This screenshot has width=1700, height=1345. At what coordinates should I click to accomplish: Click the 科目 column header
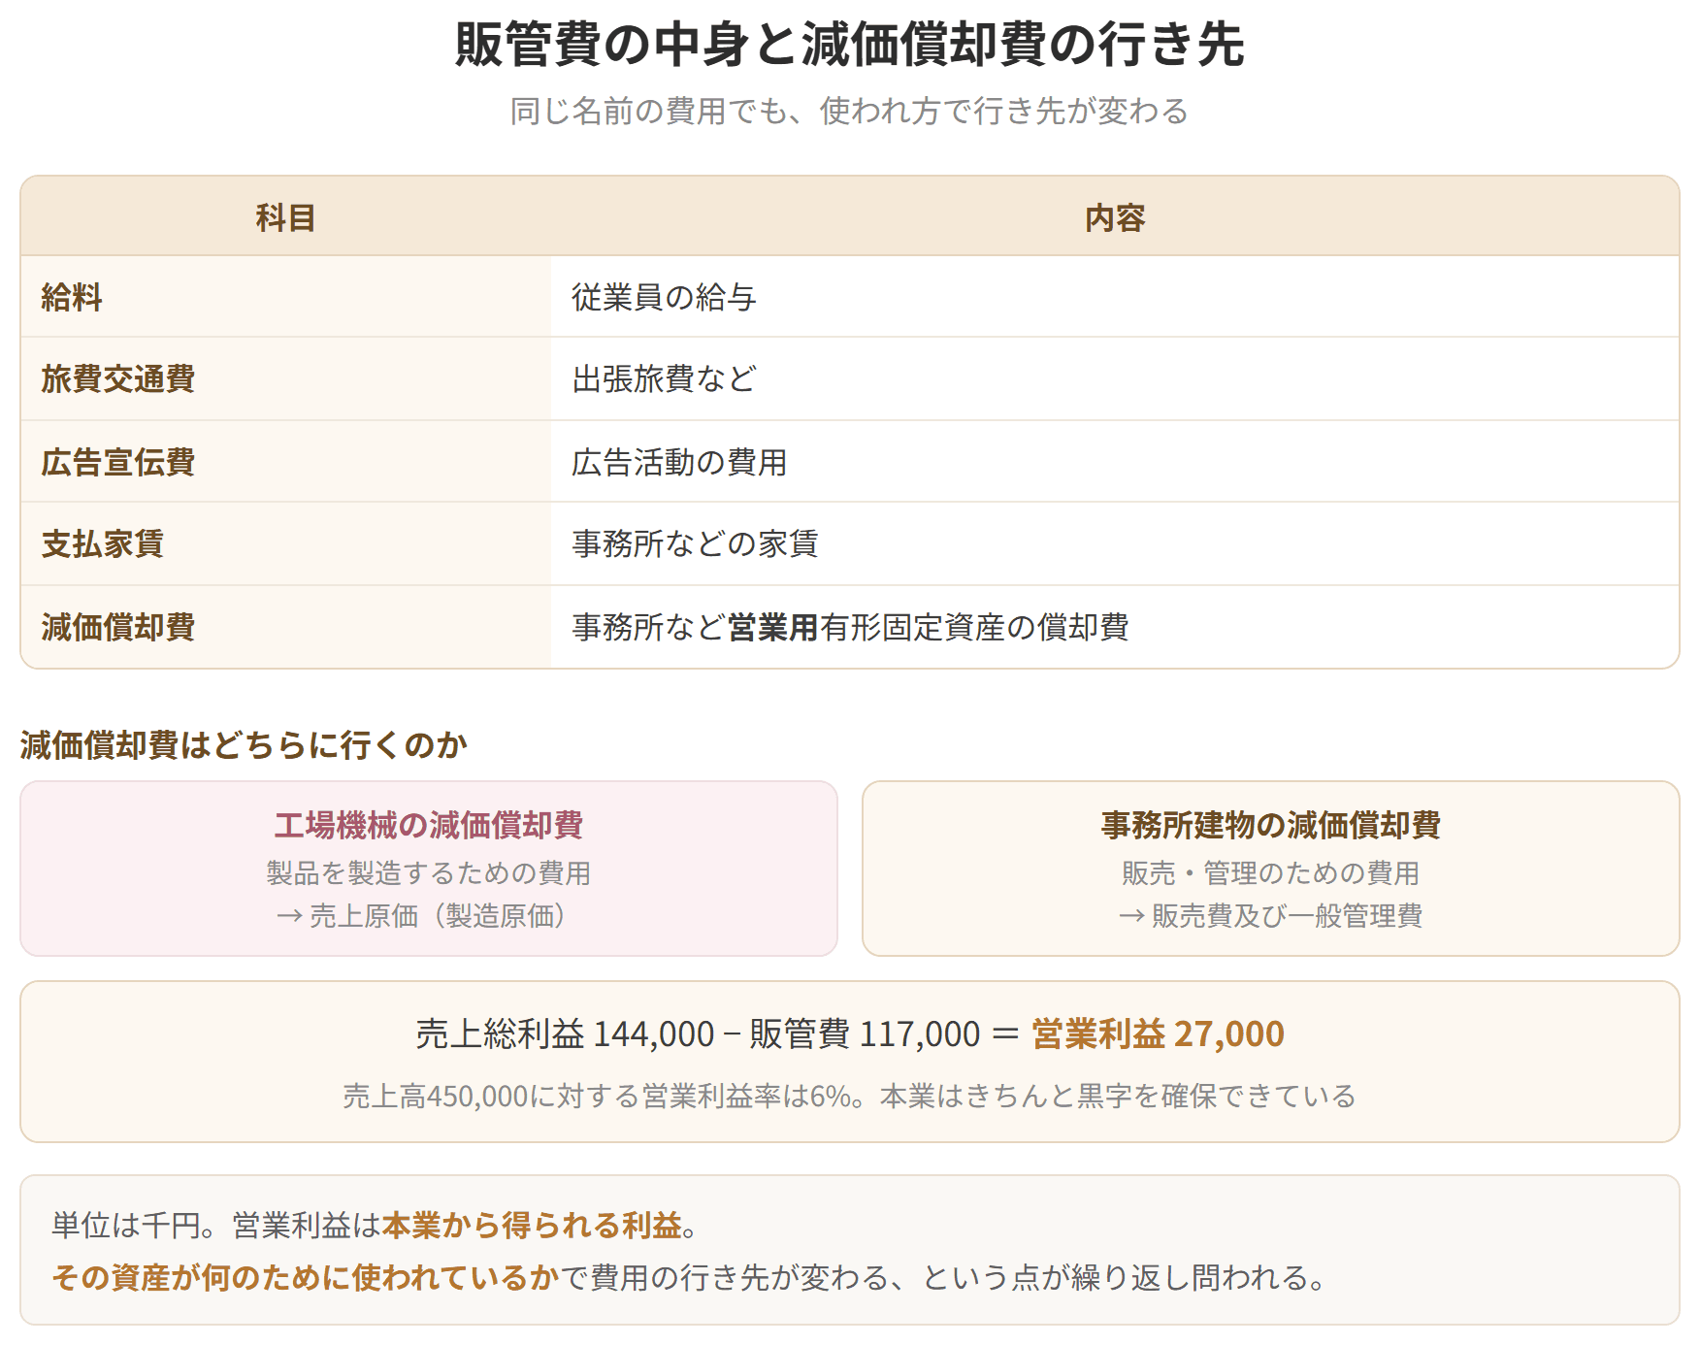click(285, 218)
